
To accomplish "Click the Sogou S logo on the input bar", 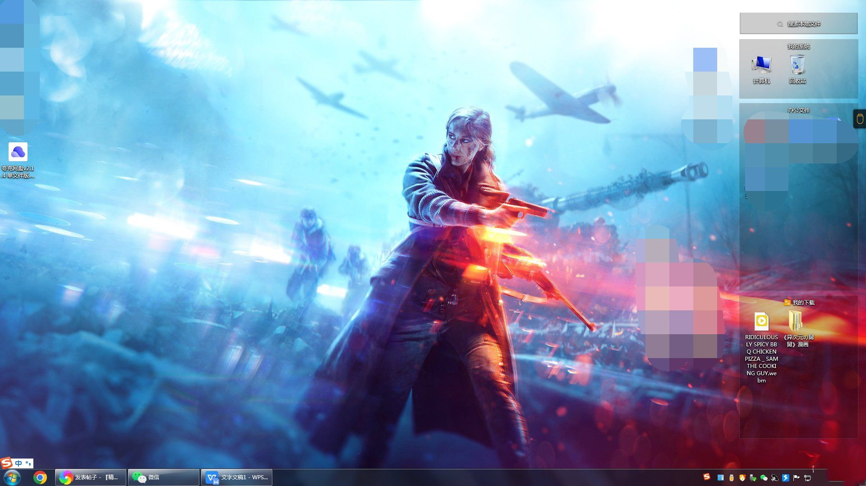I will pyautogui.click(x=6, y=463).
